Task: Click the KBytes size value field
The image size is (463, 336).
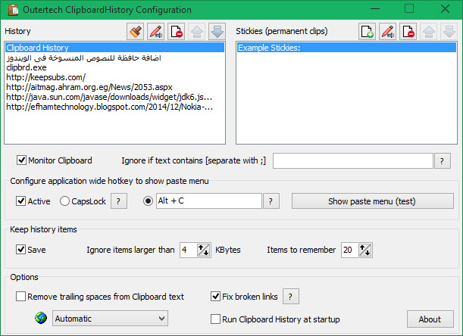Action: click(189, 250)
